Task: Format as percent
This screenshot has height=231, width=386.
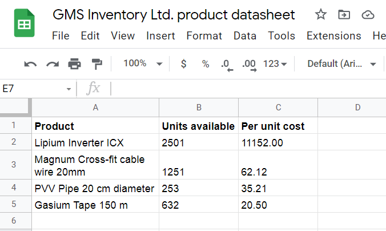Action: point(206,64)
